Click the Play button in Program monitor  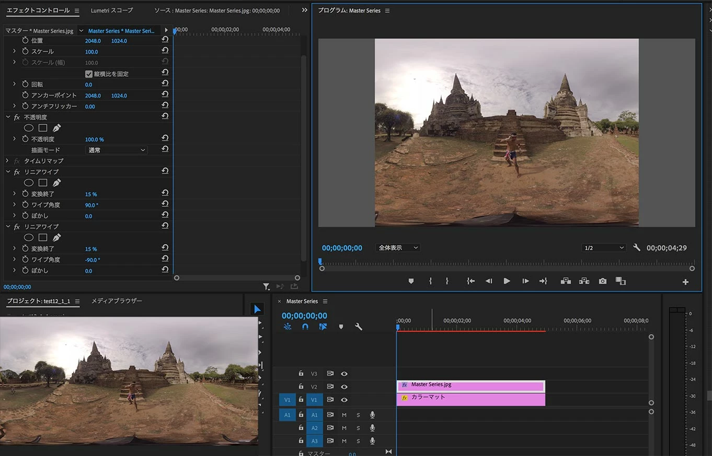[507, 281]
